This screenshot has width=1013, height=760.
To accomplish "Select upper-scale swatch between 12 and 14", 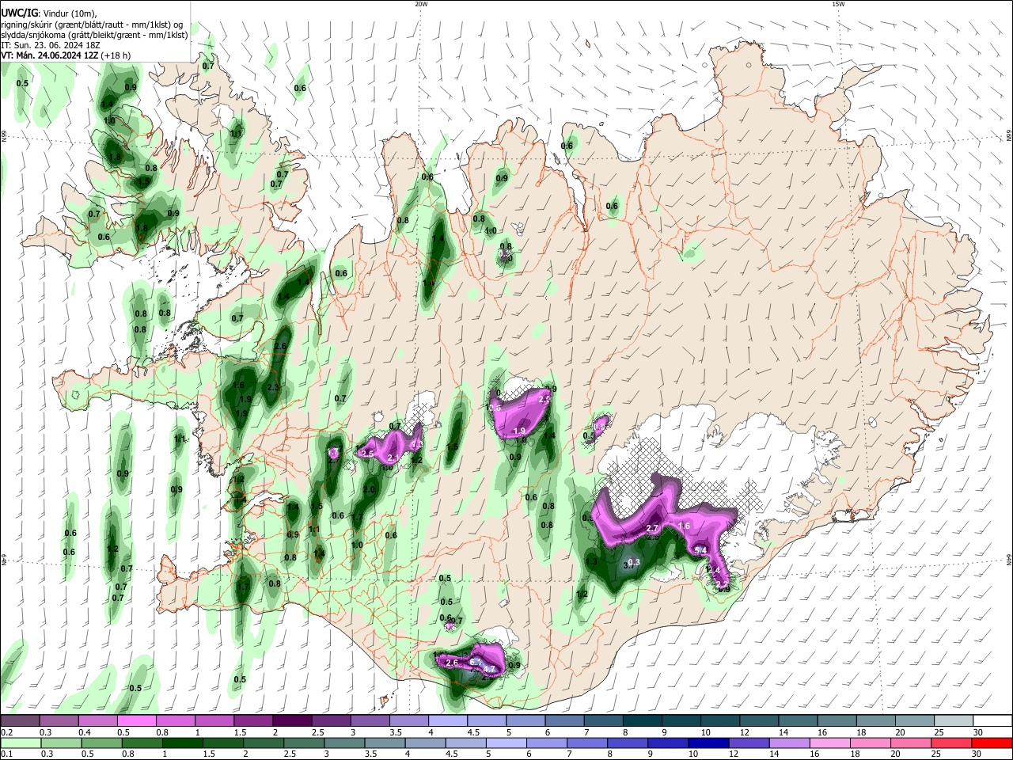I will pos(760,720).
